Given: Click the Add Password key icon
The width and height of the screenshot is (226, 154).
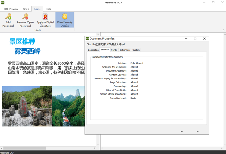Looking at the screenshot, I should pyautogui.click(x=8, y=17).
